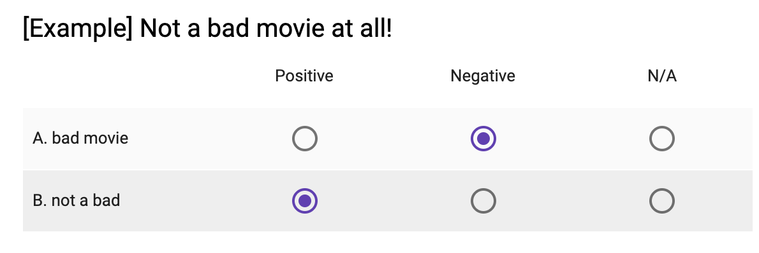
Task: Click the letter A. prefix of the first row
Action: (x=40, y=138)
